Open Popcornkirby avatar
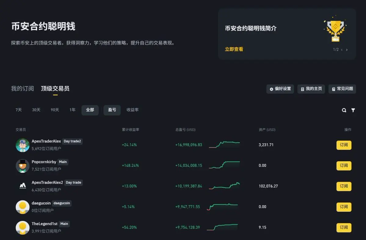This screenshot has width=366, height=240. (22, 166)
